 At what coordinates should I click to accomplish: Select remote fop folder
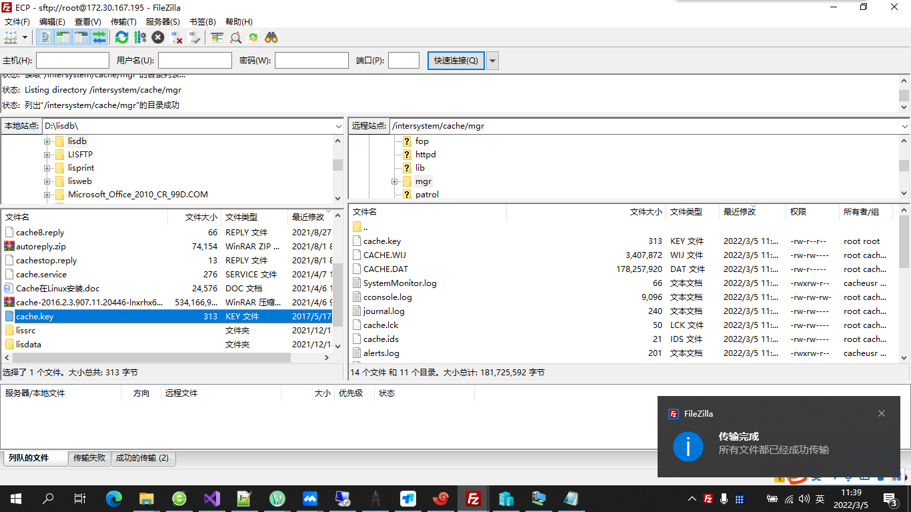421,141
